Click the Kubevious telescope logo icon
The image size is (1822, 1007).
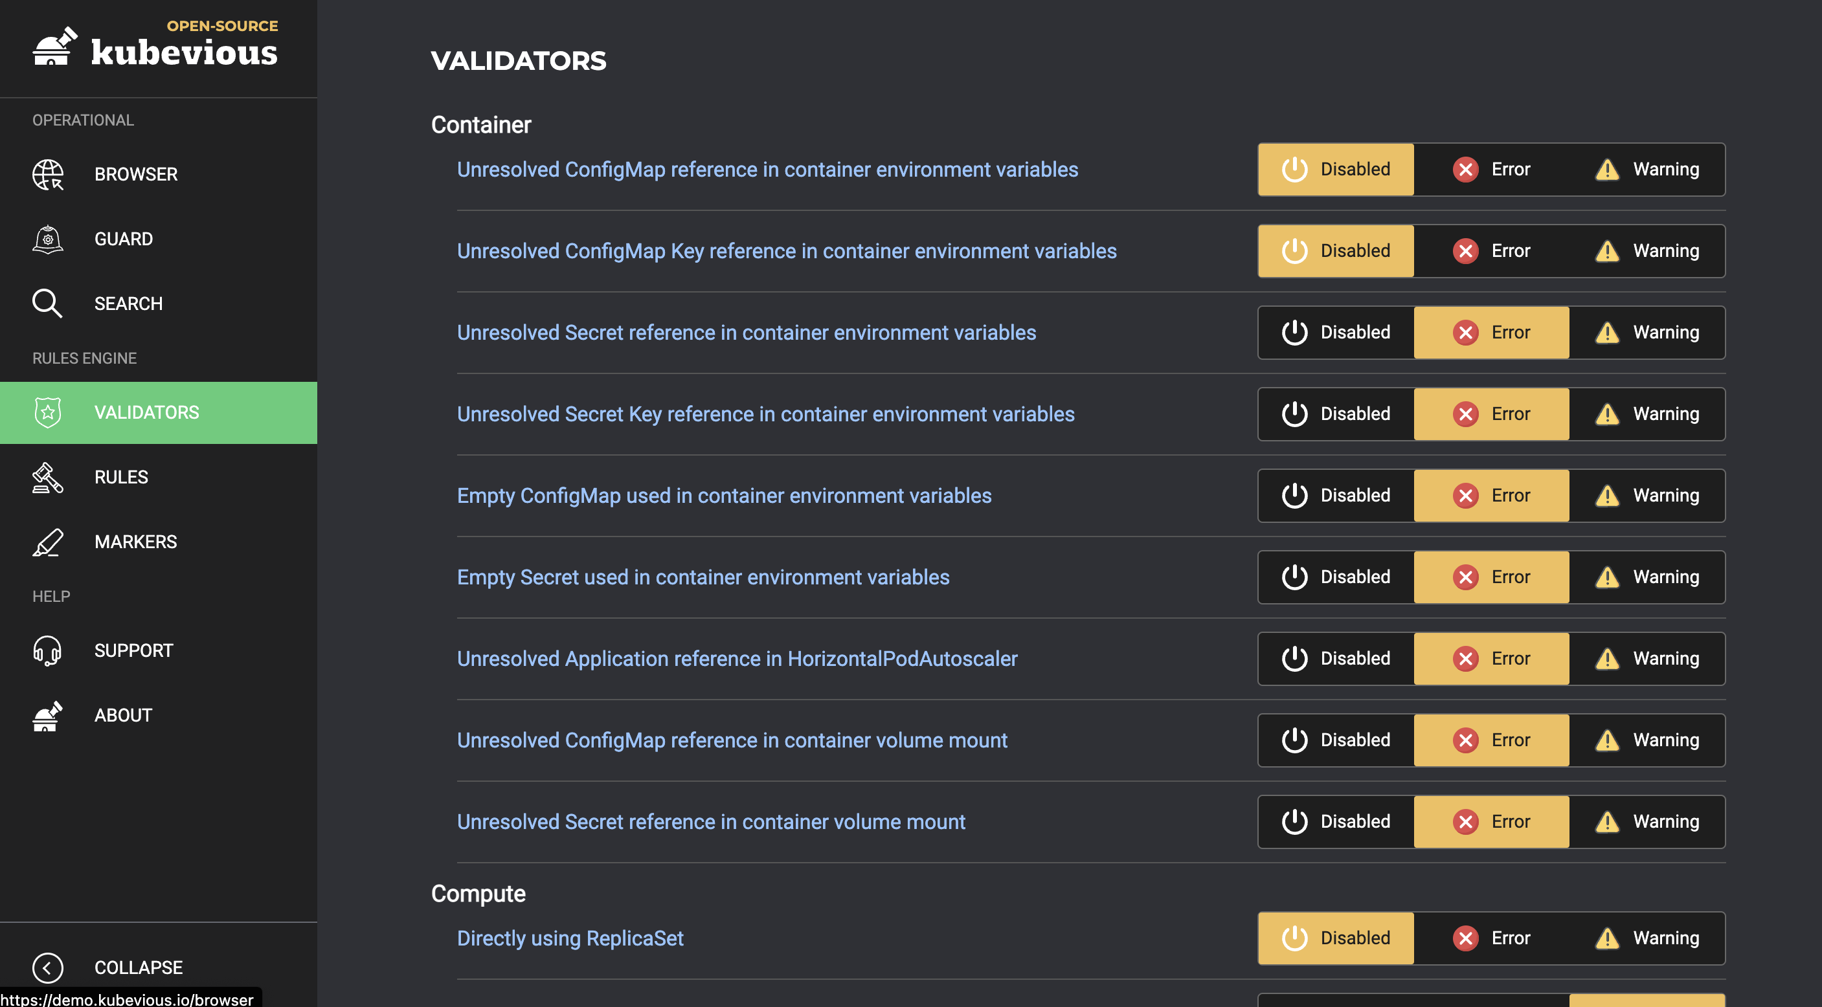tap(55, 46)
